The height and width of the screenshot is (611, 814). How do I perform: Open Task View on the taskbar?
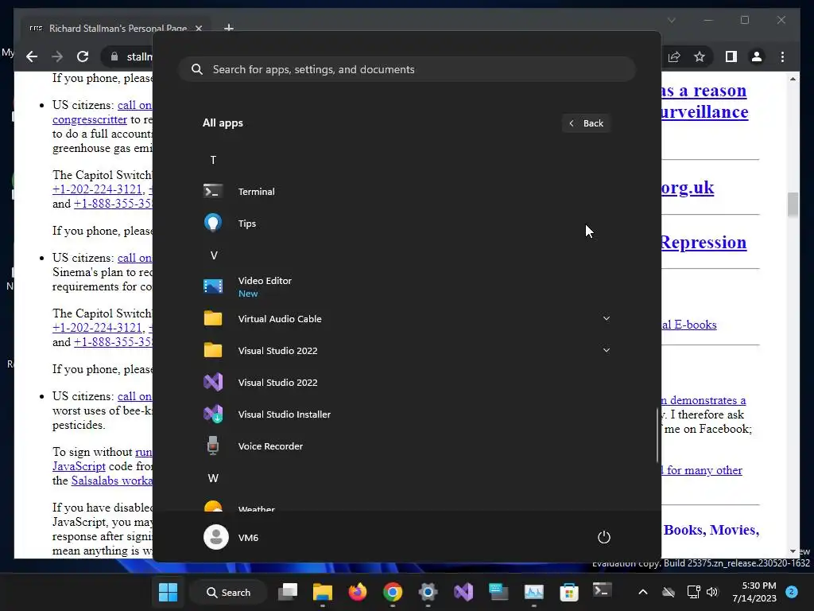[288, 592]
